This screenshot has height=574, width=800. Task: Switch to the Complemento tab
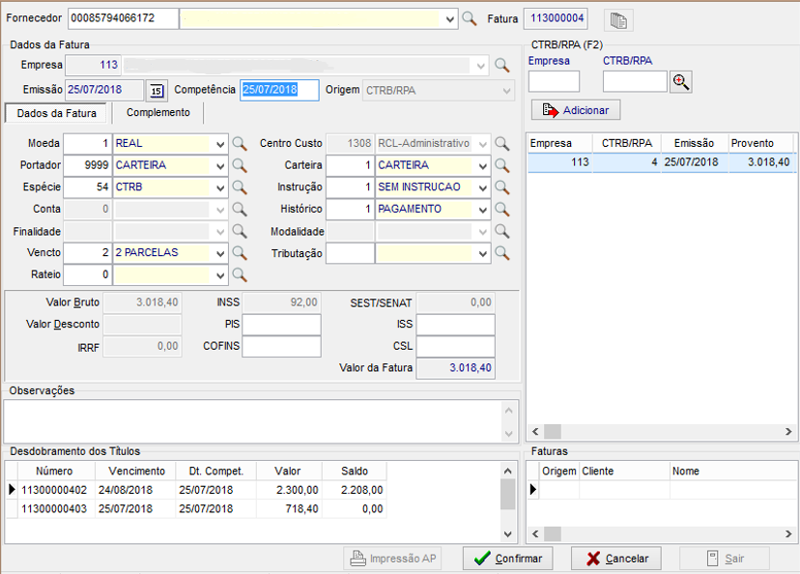tap(158, 113)
